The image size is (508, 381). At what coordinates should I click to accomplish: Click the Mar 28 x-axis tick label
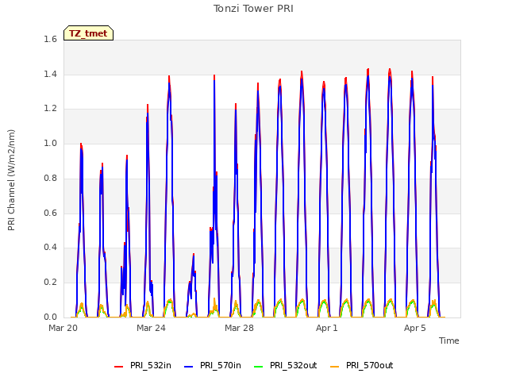[x=240, y=328]
